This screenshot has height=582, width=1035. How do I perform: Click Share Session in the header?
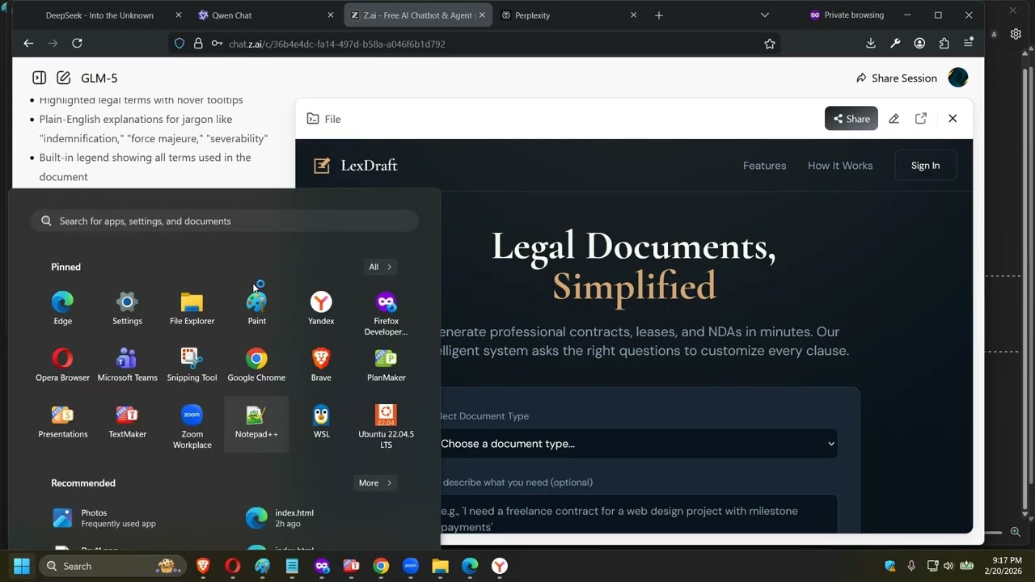(x=896, y=78)
